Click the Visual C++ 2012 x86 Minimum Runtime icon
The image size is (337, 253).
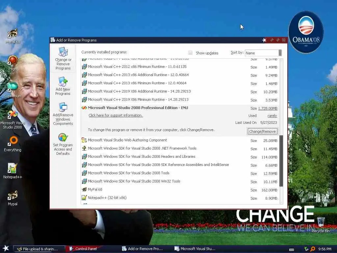pos(84,67)
